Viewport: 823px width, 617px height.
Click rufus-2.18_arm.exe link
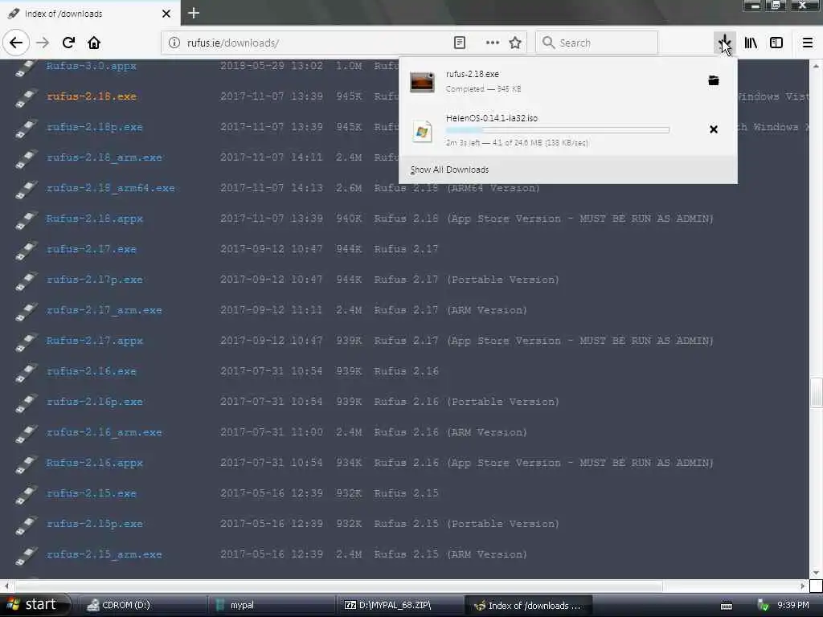(104, 157)
